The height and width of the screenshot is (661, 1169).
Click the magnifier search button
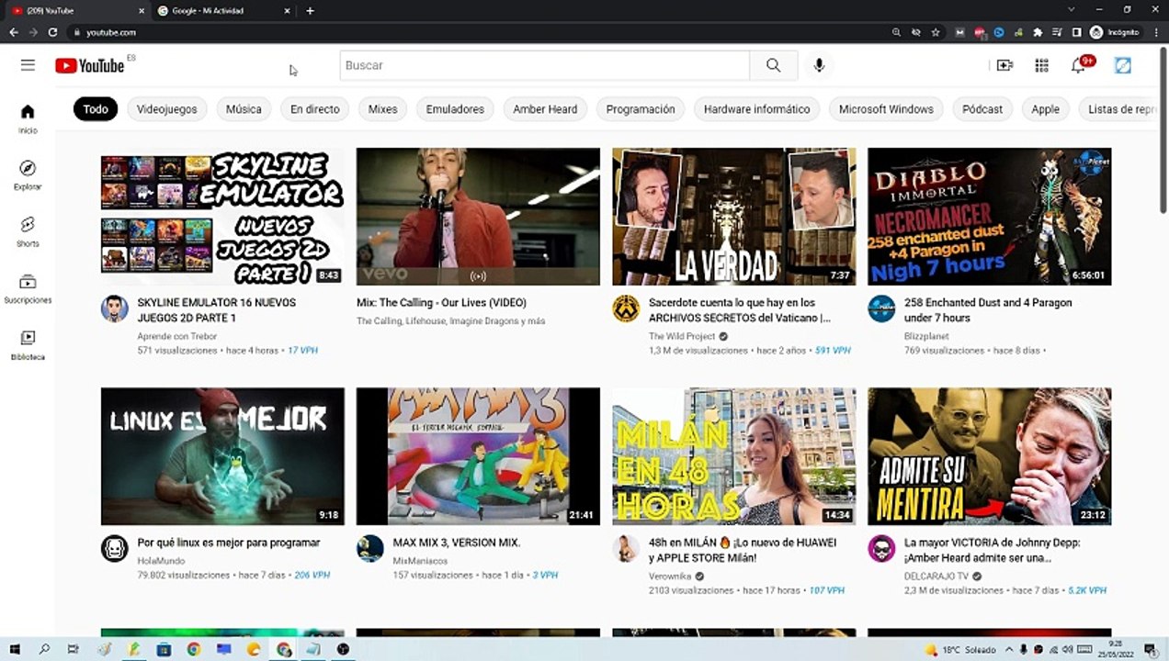pyautogui.click(x=773, y=65)
